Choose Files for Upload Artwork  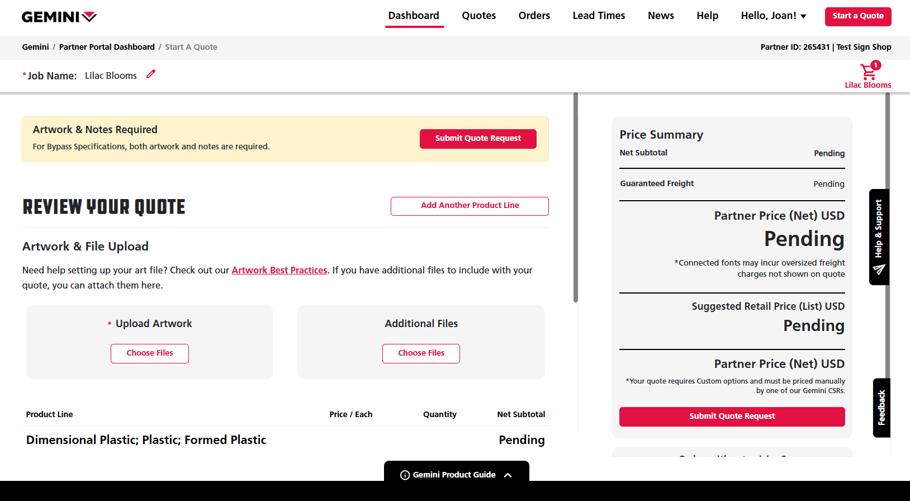point(150,353)
